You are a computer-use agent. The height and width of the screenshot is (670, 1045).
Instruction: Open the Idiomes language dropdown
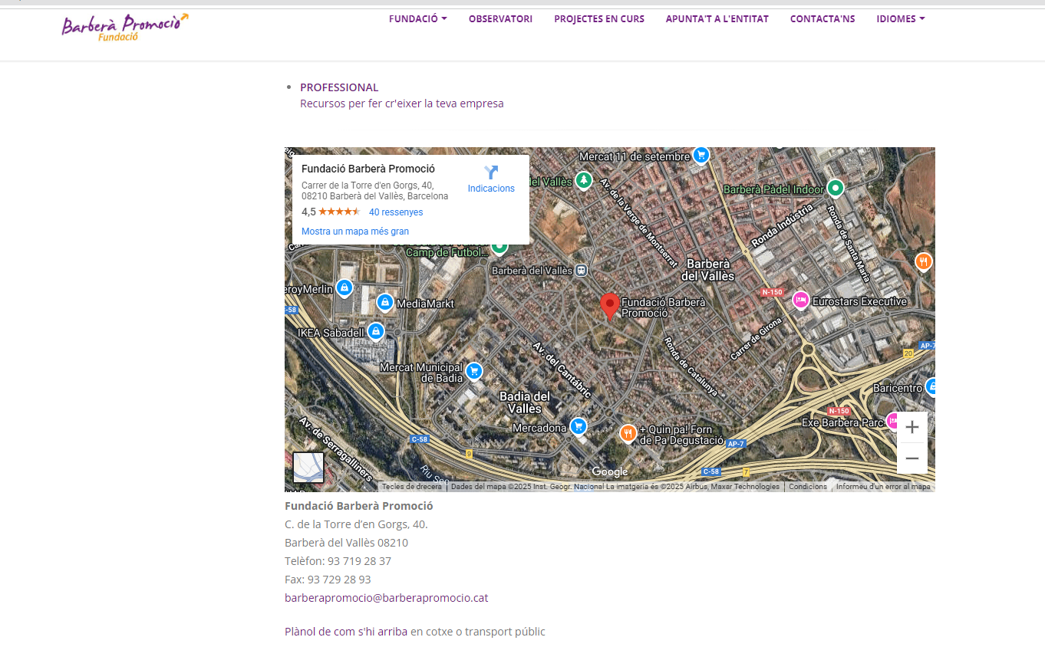tap(900, 19)
